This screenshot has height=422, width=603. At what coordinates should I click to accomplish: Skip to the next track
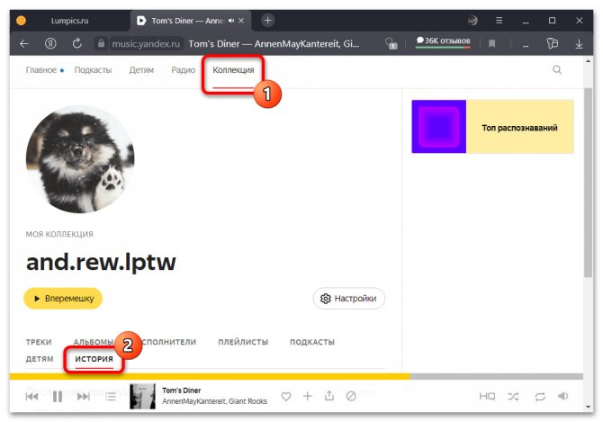pyautogui.click(x=83, y=396)
